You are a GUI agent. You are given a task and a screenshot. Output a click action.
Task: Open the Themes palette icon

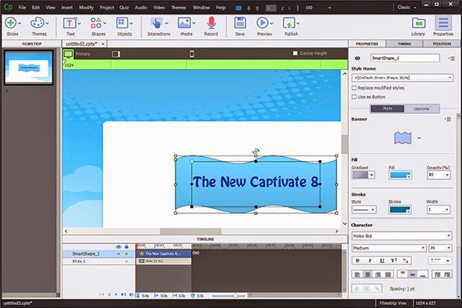(x=38, y=23)
